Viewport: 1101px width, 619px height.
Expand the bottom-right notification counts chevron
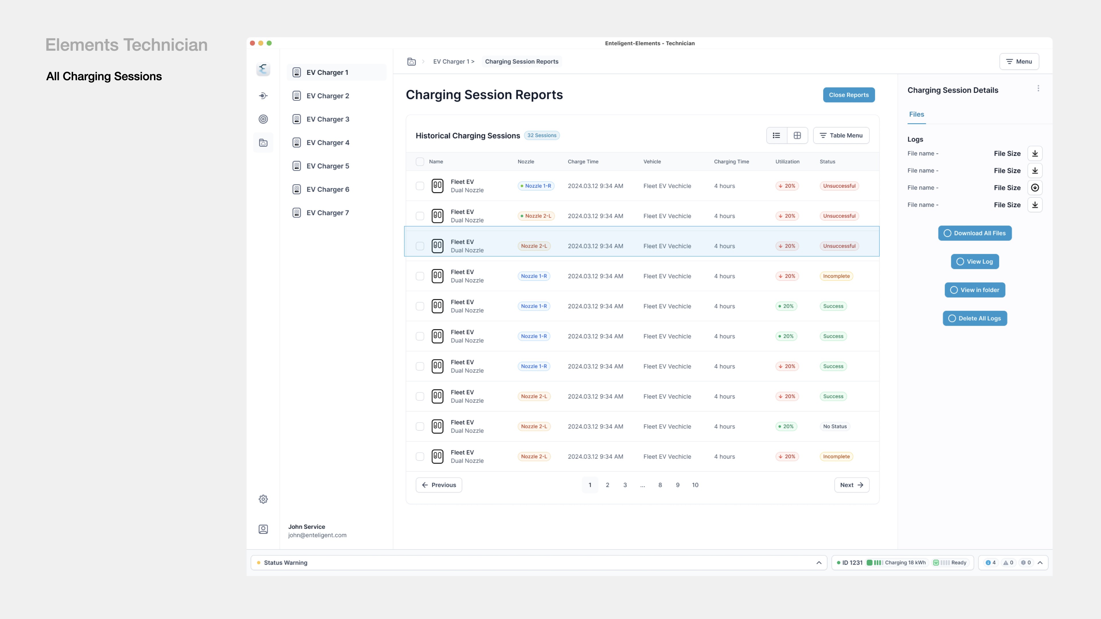[x=1040, y=563]
